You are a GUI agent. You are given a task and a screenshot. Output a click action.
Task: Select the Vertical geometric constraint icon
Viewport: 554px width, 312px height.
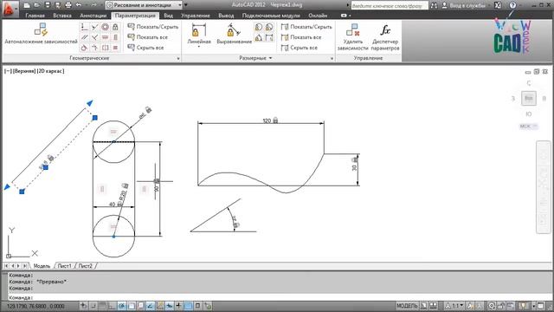coord(115,37)
